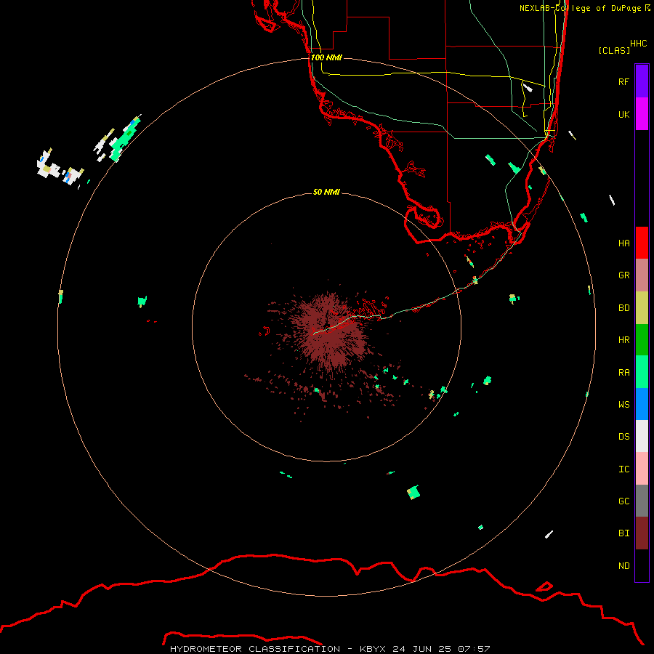Click the RA rain legend swatch
The width and height of the screenshot is (654, 654).
click(642, 372)
